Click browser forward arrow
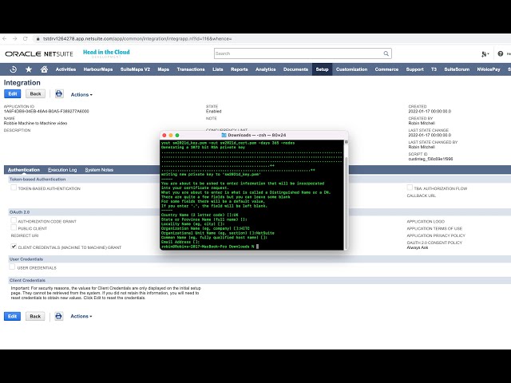The image size is (511, 383). (14, 38)
